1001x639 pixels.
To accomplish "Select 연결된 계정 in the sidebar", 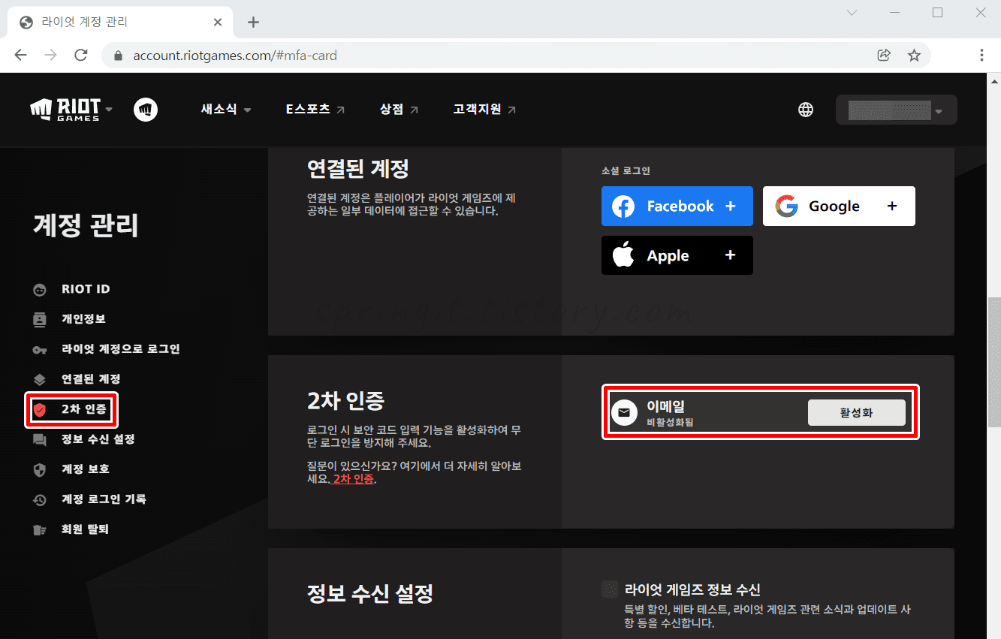I will [91, 379].
